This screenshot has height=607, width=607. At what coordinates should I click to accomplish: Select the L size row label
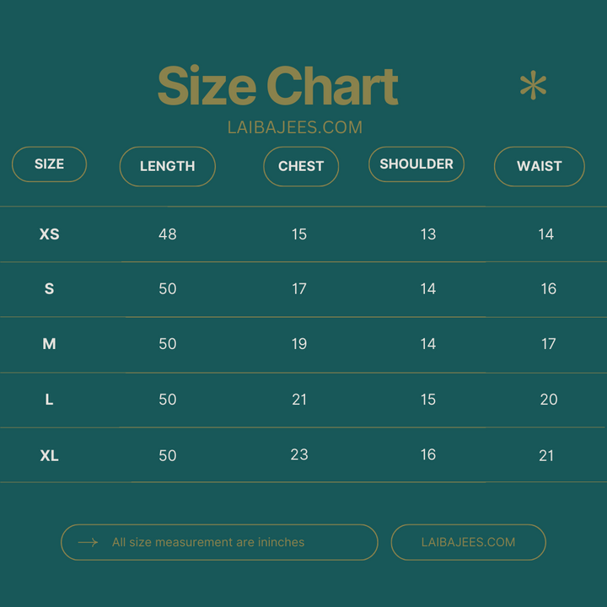(49, 399)
